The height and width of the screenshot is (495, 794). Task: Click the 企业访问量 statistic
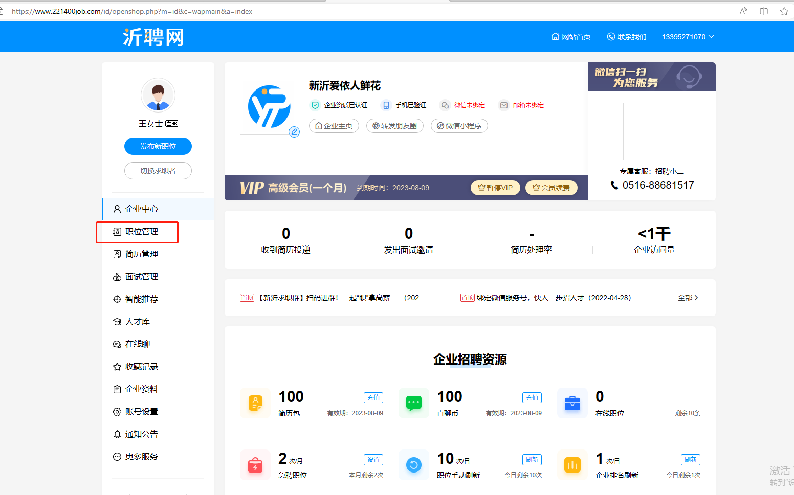654,240
